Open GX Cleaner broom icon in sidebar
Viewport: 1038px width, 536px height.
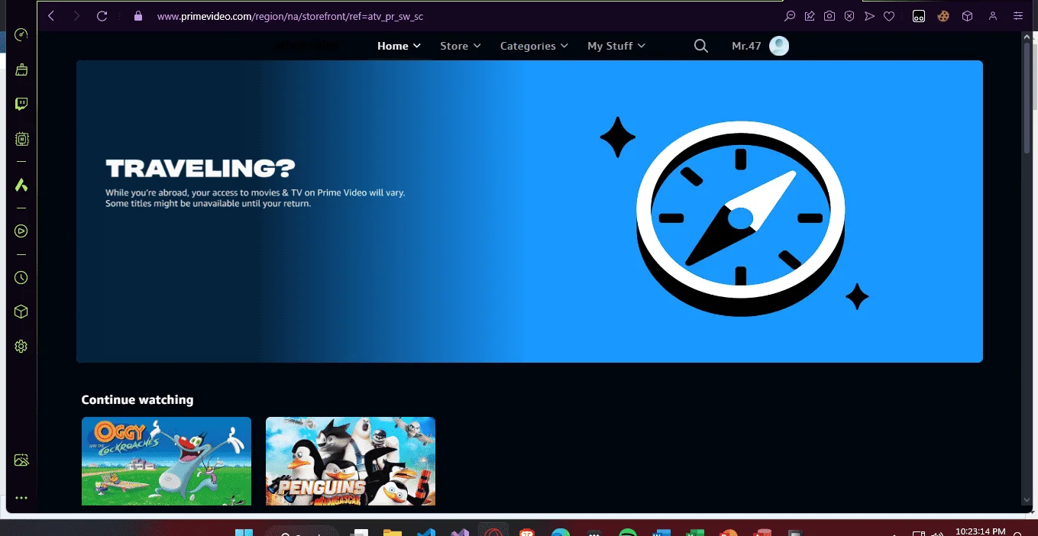21,69
